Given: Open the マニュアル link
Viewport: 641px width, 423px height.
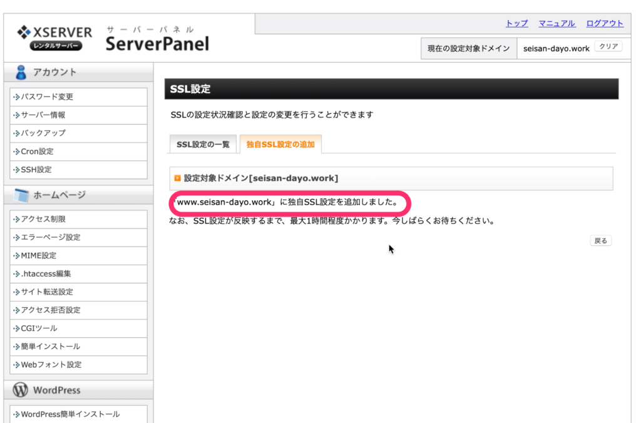Looking at the screenshot, I should click(556, 23).
